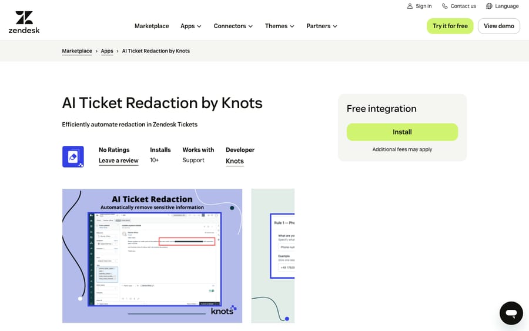Open the Language selector text
The height and width of the screenshot is (331, 529).
[507, 6]
